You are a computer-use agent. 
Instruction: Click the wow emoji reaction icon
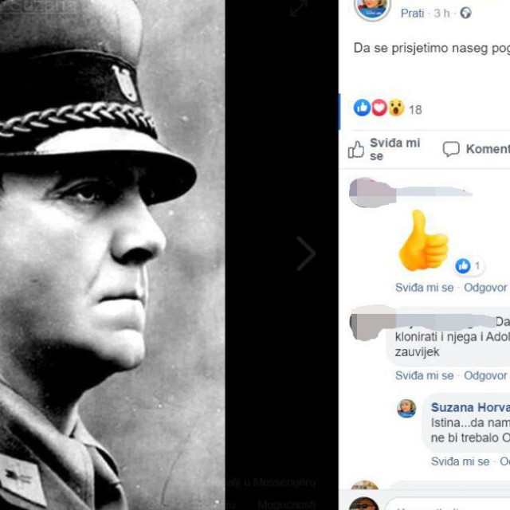point(395,108)
